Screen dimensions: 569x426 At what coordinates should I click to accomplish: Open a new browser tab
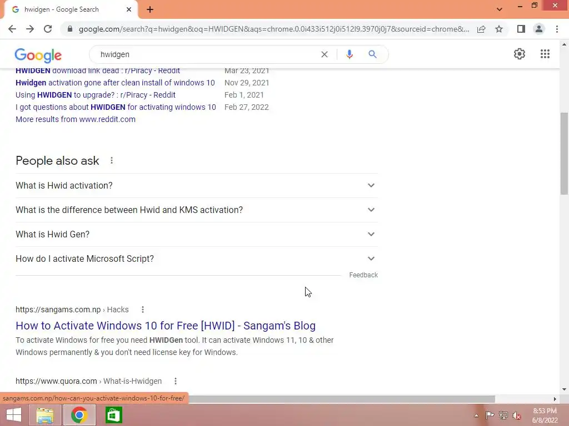coord(150,9)
